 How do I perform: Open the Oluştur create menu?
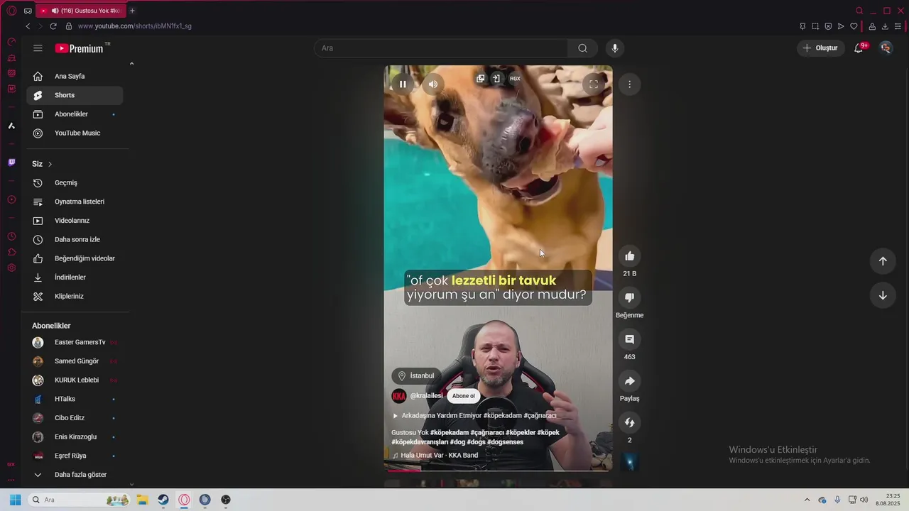821,48
